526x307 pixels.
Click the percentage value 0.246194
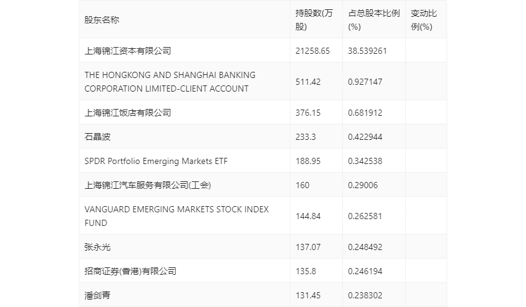coord(365,271)
